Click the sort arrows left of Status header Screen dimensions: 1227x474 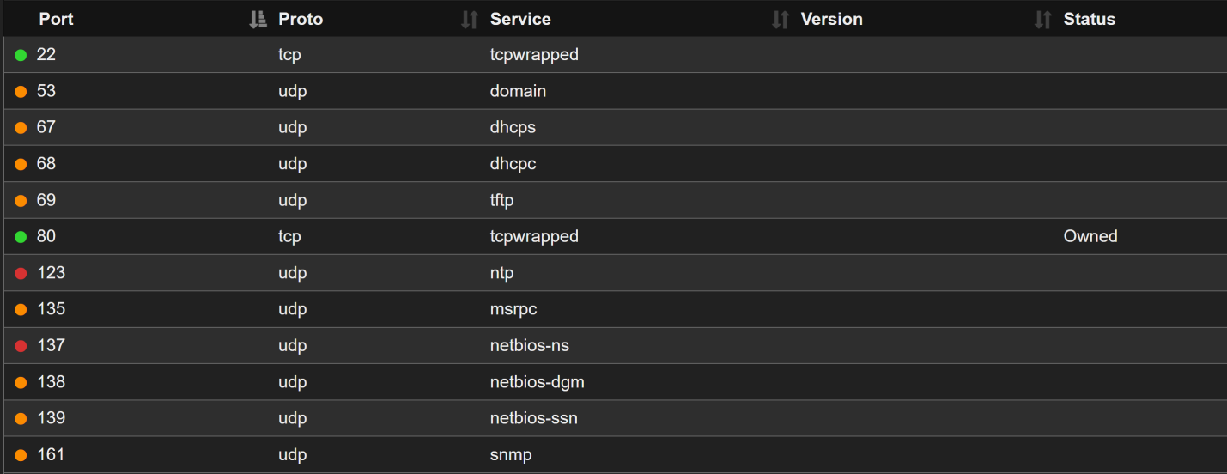click(1042, 20)
